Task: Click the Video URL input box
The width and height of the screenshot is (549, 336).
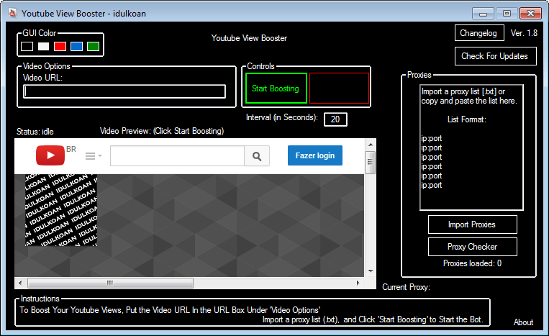Action: point(124,91)
